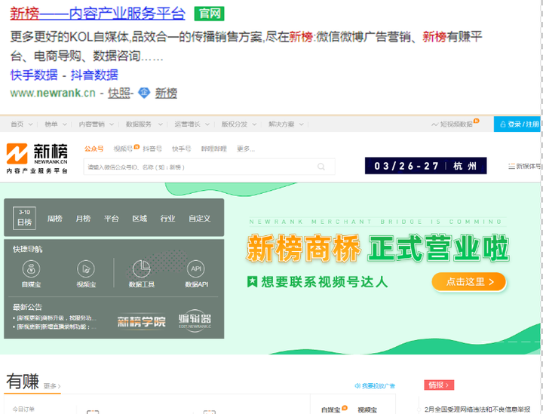The height and width of the screenshot is (414, 543).
Task: Open the 新媒体号 menu at right
Action: click(524, 166)
